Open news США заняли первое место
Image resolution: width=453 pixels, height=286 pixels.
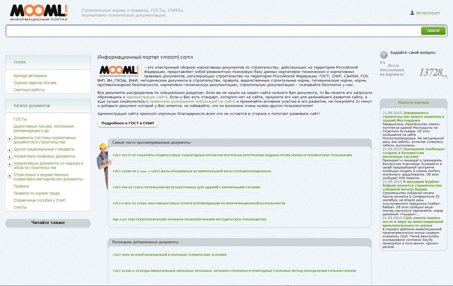pyautogui.click(x=413, y=222)
